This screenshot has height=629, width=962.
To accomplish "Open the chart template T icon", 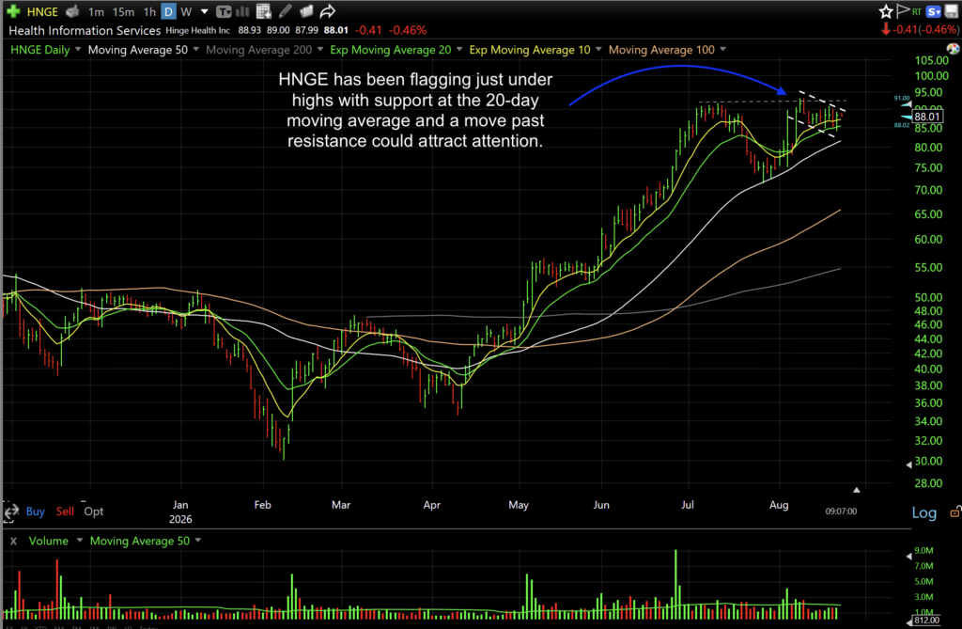I will (x=224, y=11).
